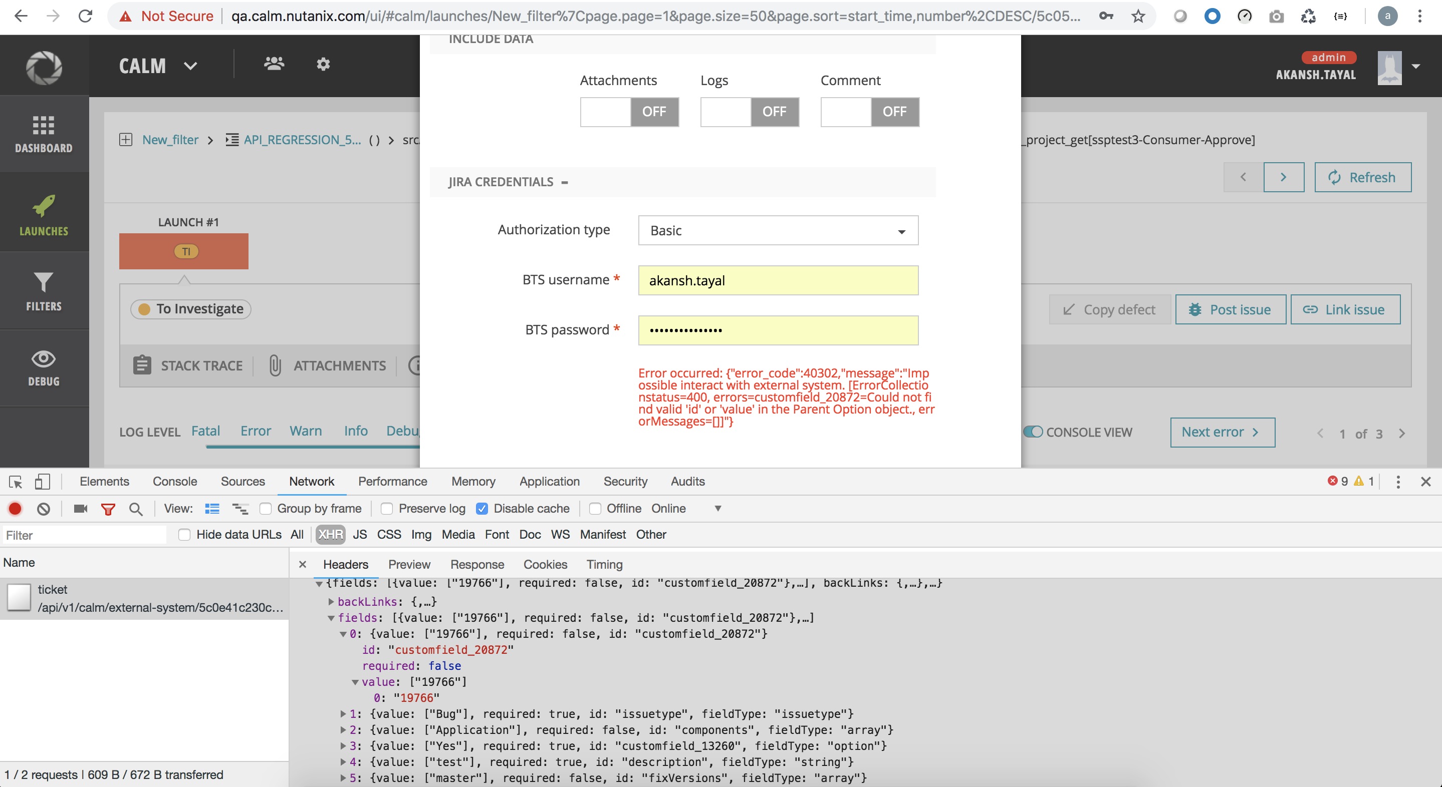
Task: Open the Authorization type dropdown
Action: pyautogui.click(x=778, y=230)
